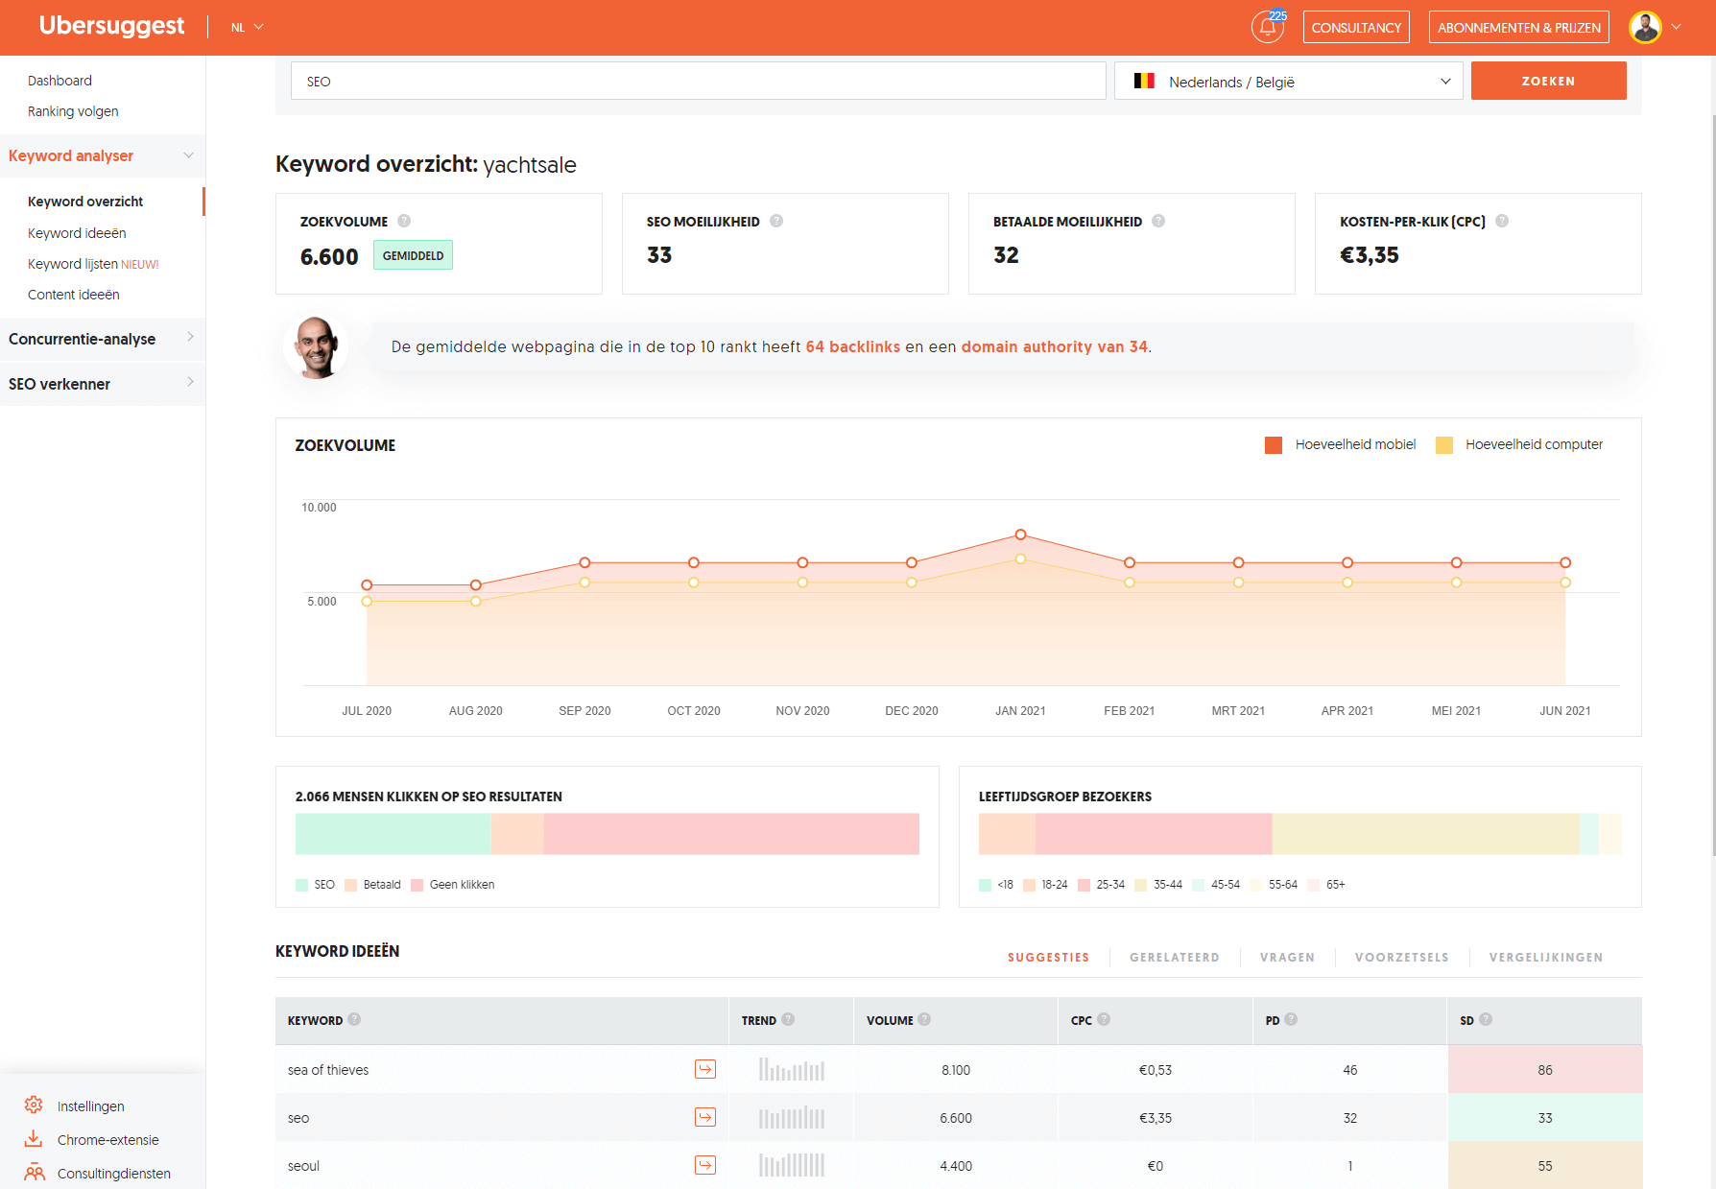This screenshot has width=1716, height=1189.
Task: Click the arrow icon for 'sea of thieves'
Action: [705, 1069]
